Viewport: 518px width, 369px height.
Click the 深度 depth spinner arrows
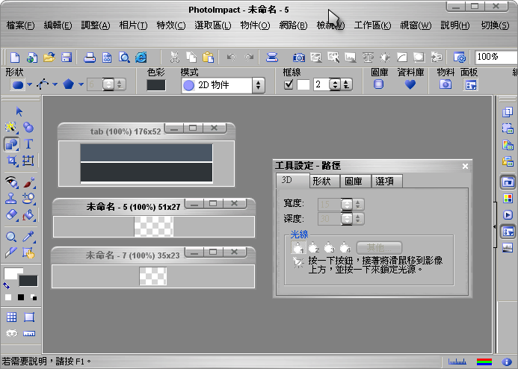click(347, 219)
